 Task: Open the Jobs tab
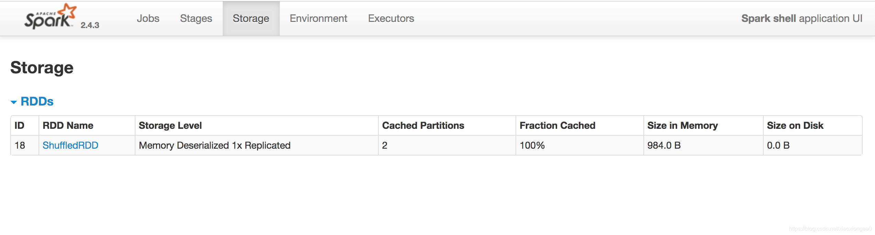(148, 18)
